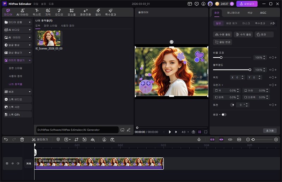Click the marker shield icon in timeline toolbar
The image size is (282, 182).
[58, 139]
